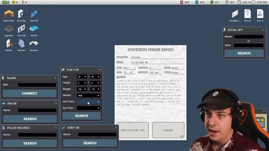Close the Police Records window
The height and width of the screenshot is (151, 269).
(56, 128)
